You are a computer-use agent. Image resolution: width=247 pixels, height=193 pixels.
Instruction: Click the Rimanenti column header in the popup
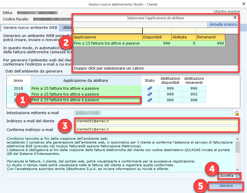(x=211, y=37)
